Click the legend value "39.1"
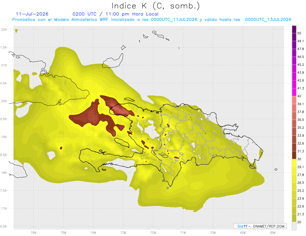 [x=301, y=104]
